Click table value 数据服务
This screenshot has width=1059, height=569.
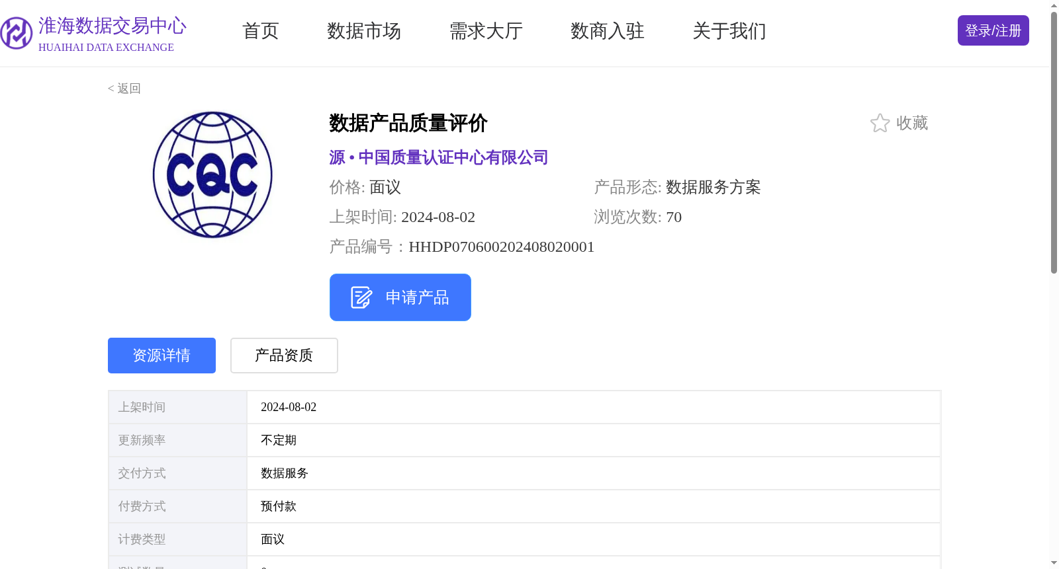point(285,473)
